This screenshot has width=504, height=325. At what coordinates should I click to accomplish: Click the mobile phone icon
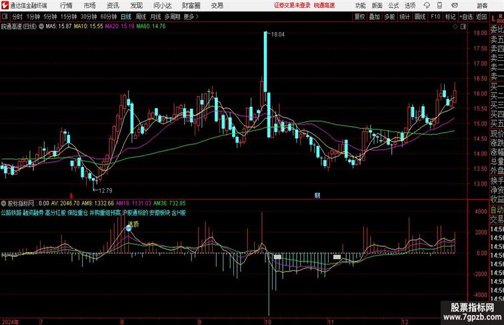[440, 5]
